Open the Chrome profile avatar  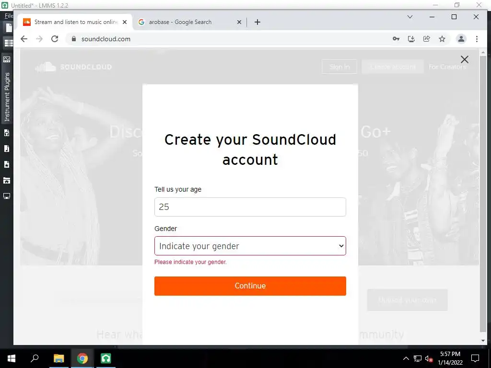tap(461, 39)
